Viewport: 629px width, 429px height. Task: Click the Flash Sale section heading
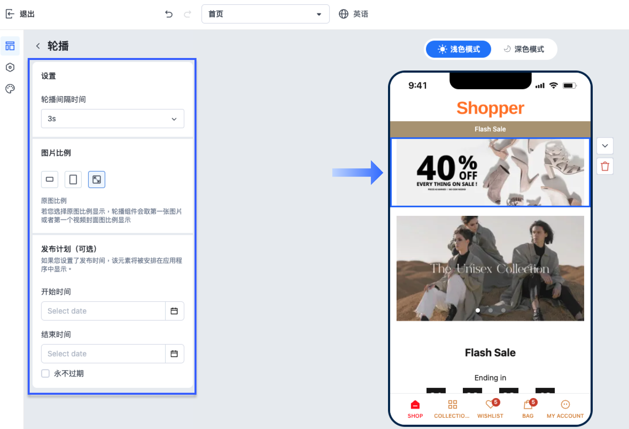point(490,353)
